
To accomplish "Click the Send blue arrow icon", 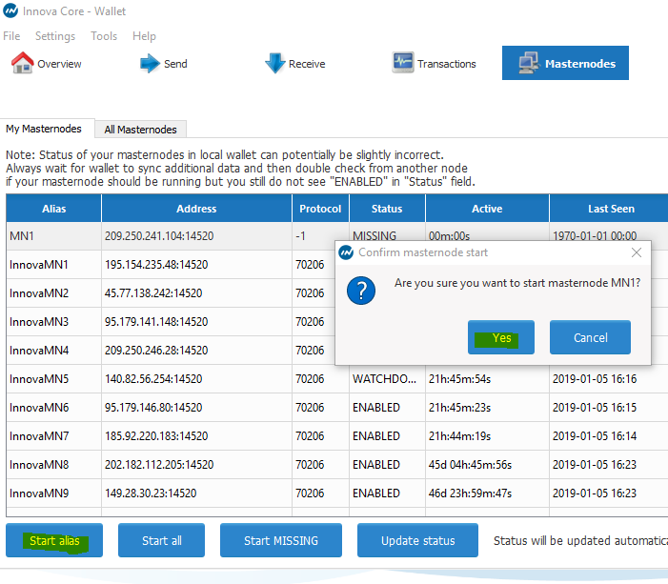I will 150,64.
